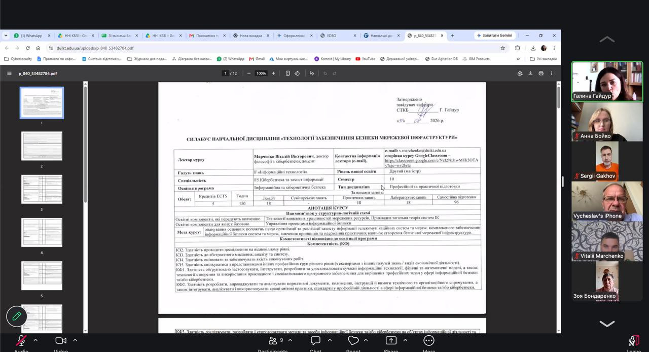Open the React emoji menu
Viewport: 649px width, 352px height.
coord(353,340)
